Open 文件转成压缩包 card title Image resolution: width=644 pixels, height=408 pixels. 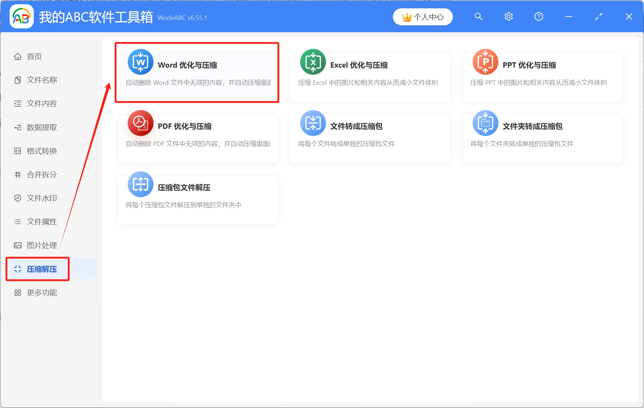point(356,126)
